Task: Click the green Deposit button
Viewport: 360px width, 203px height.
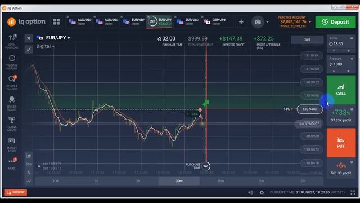Action: [x=335, y=22]
